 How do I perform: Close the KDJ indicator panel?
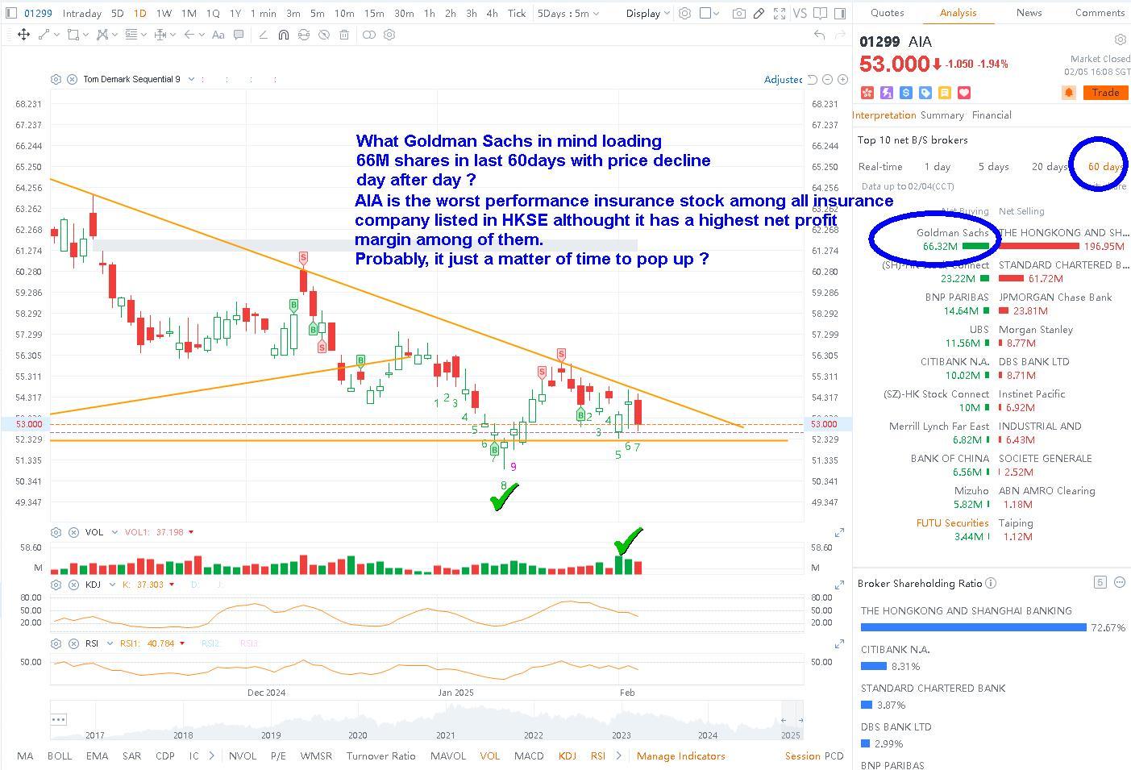coord(73,585)
